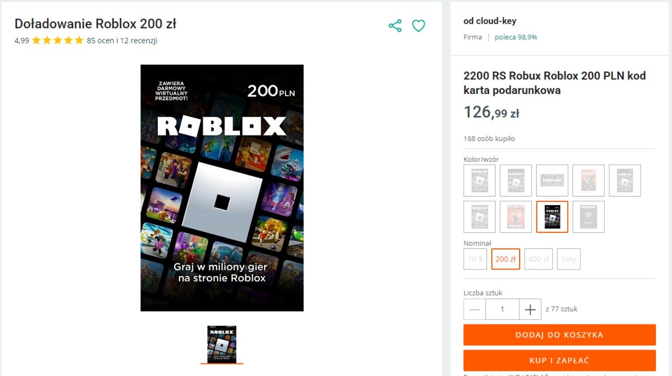Click the share icon
This screenshot has width=672, height=376.
[x=395, y=26]
